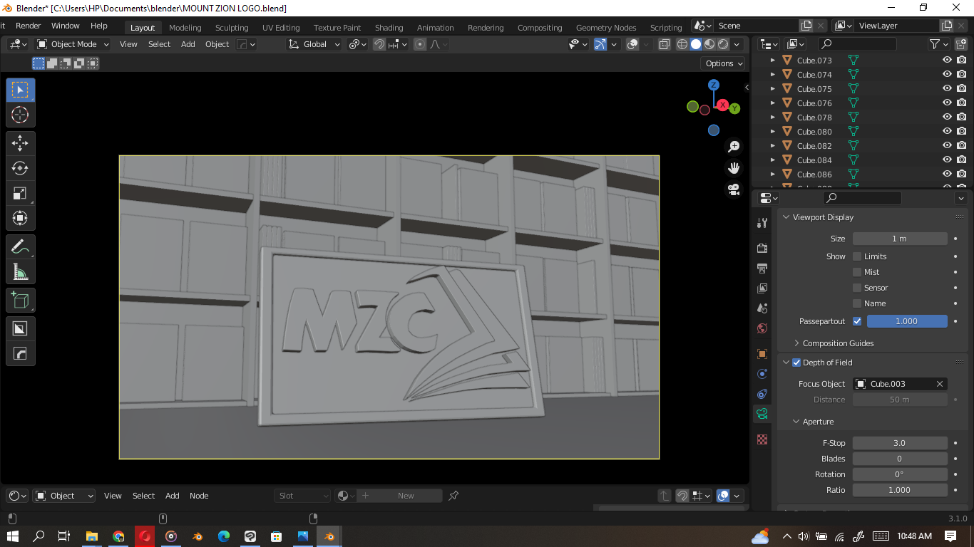Open the Render menu
This screenshot has height=547, width=974.
[28, 24]
